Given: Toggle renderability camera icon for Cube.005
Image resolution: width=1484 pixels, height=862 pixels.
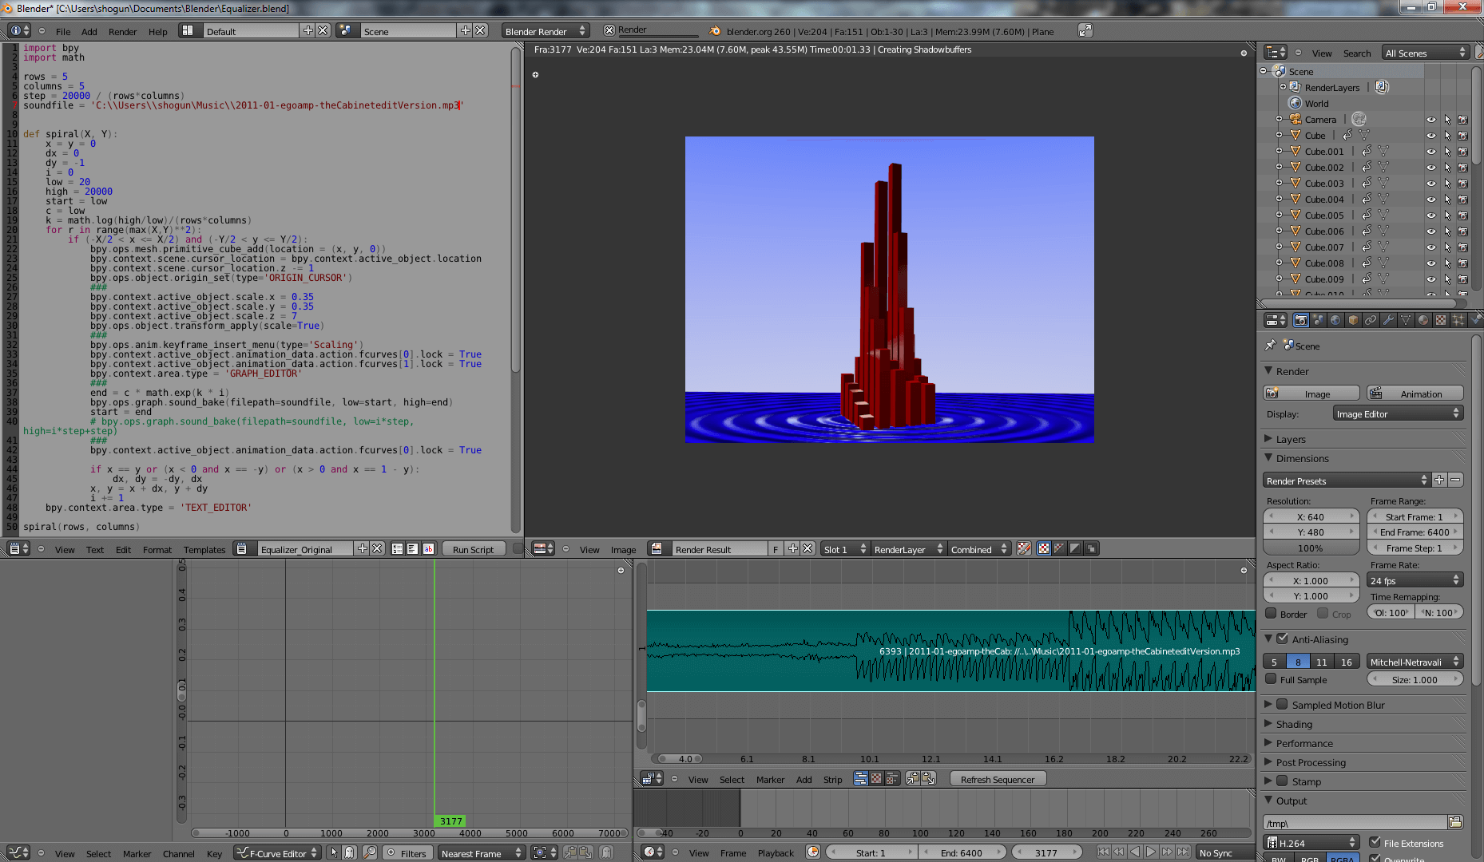Looking at the screenshot, I should [1463, 215].
